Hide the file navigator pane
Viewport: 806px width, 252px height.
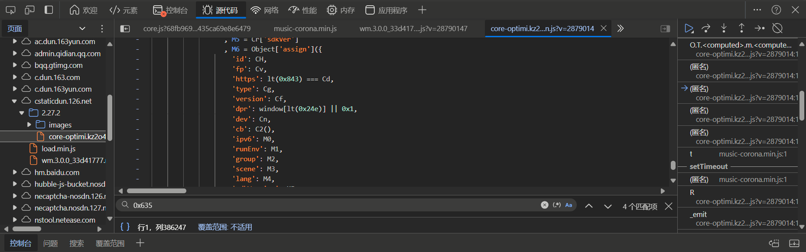125,29
